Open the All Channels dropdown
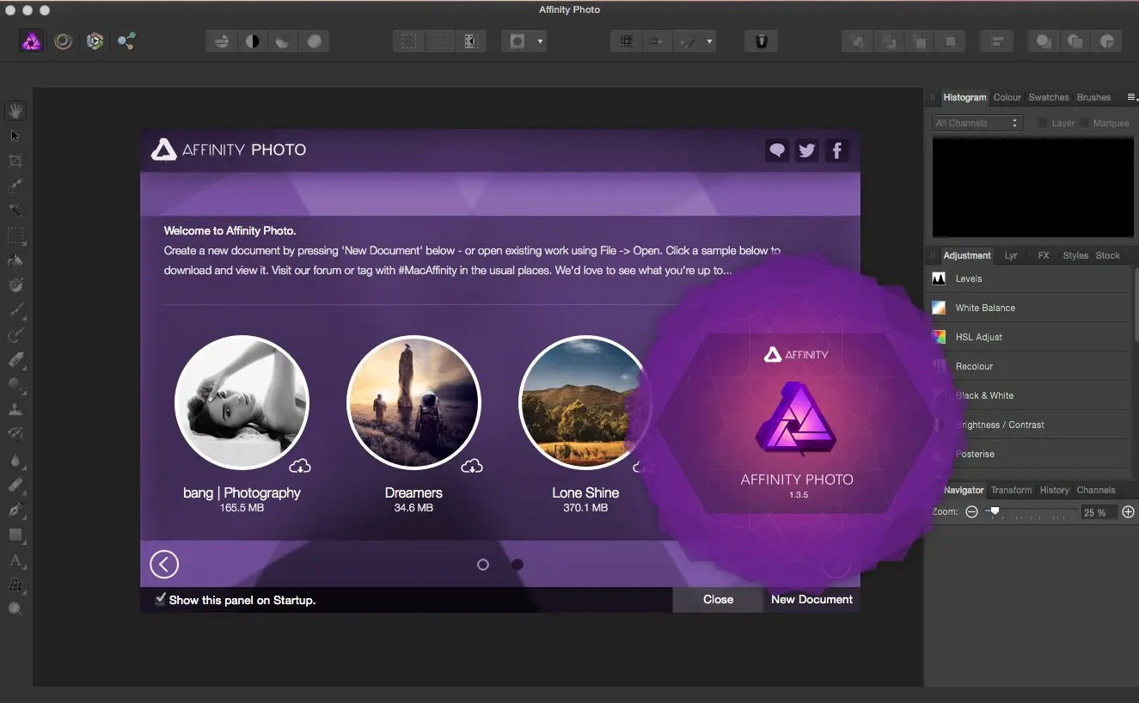The width and height of the screenshot is (1139, 703). 977,123
